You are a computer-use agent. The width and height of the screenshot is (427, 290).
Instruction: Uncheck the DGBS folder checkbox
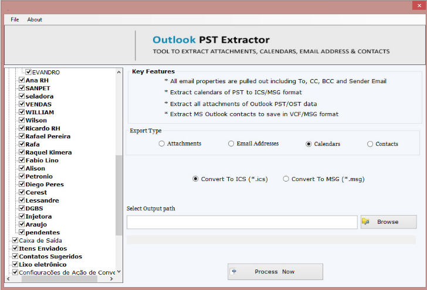[22, 208]
